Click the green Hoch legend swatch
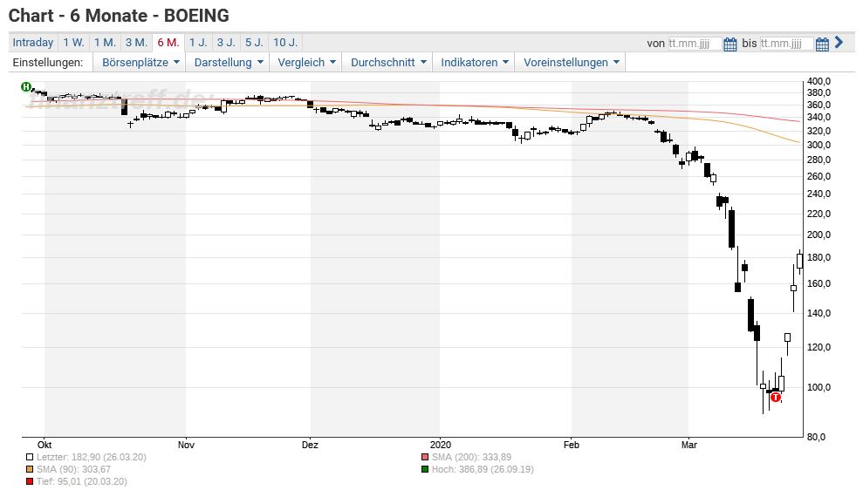Viewport: 863px width, 497px height. point(424,469)
